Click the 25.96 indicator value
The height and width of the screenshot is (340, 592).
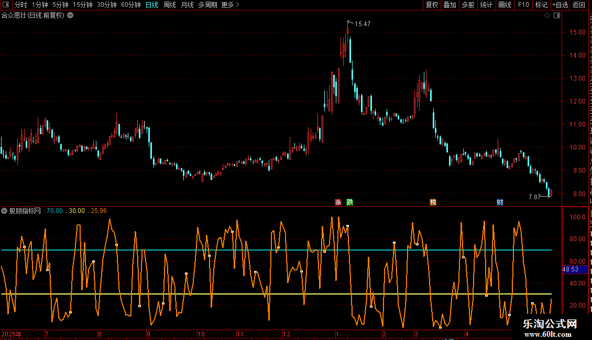coord(98,211)
